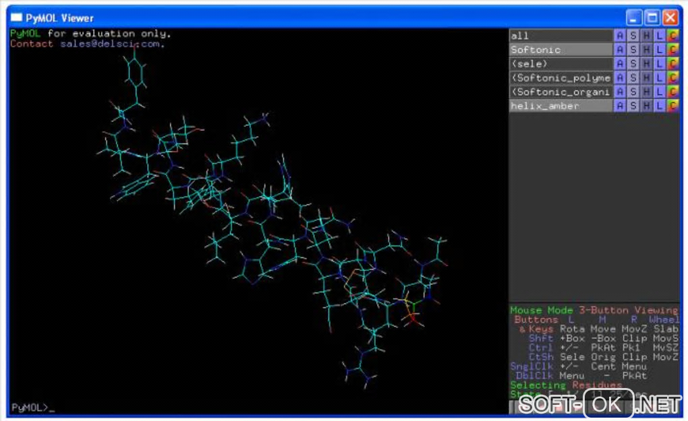
Task: Open Label menu for helix_amber object
Action: point(659,106)
